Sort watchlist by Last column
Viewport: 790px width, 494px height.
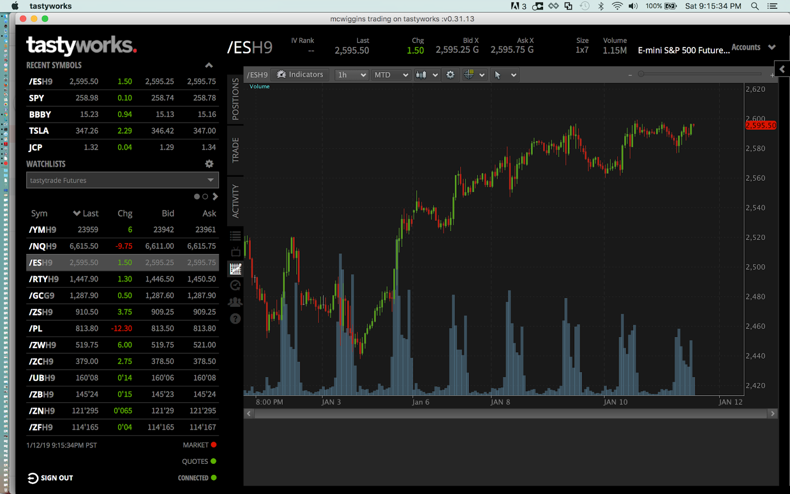[x=86, y=213]
